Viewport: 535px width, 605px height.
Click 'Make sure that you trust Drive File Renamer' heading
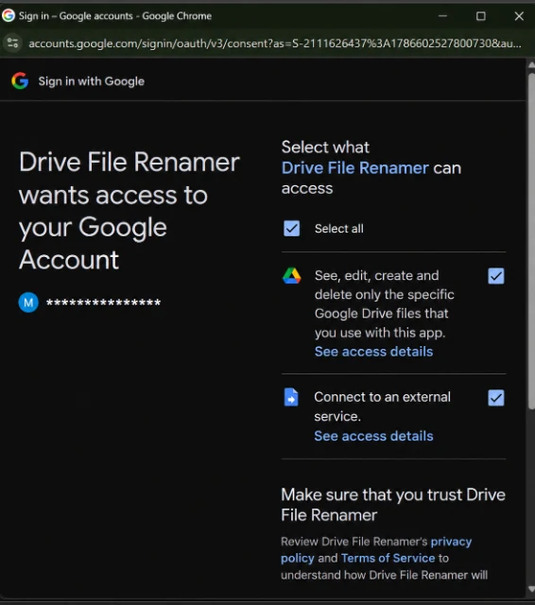point(393,505)
